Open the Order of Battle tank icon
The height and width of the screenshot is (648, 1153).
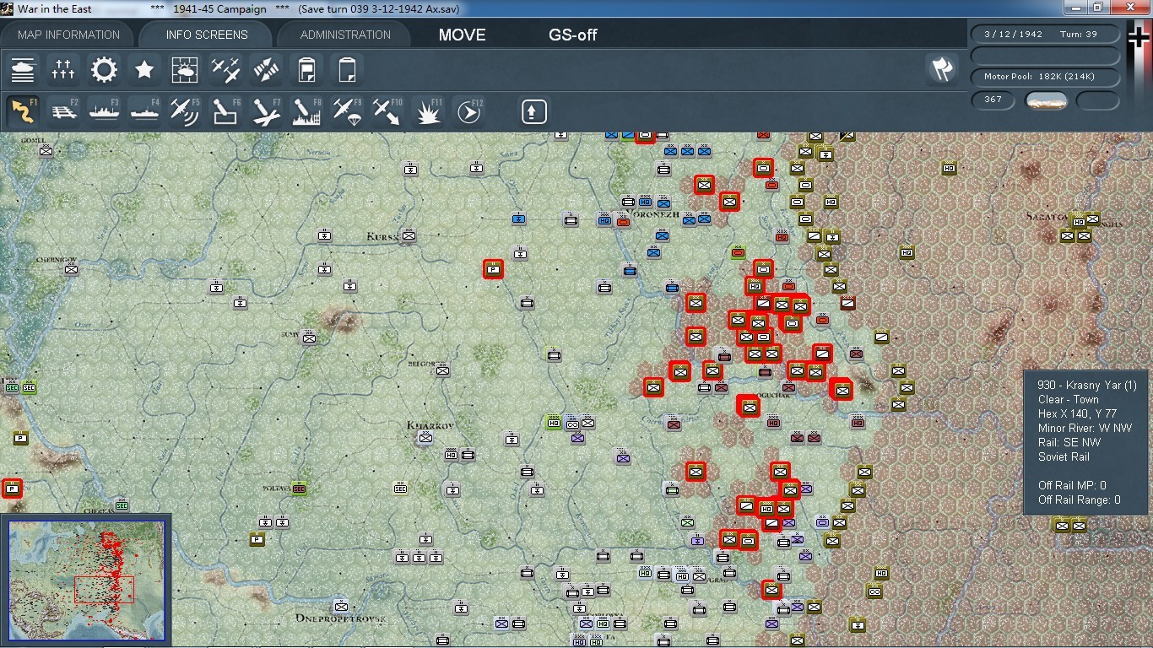pyautogui.click(x=23, y=69)
